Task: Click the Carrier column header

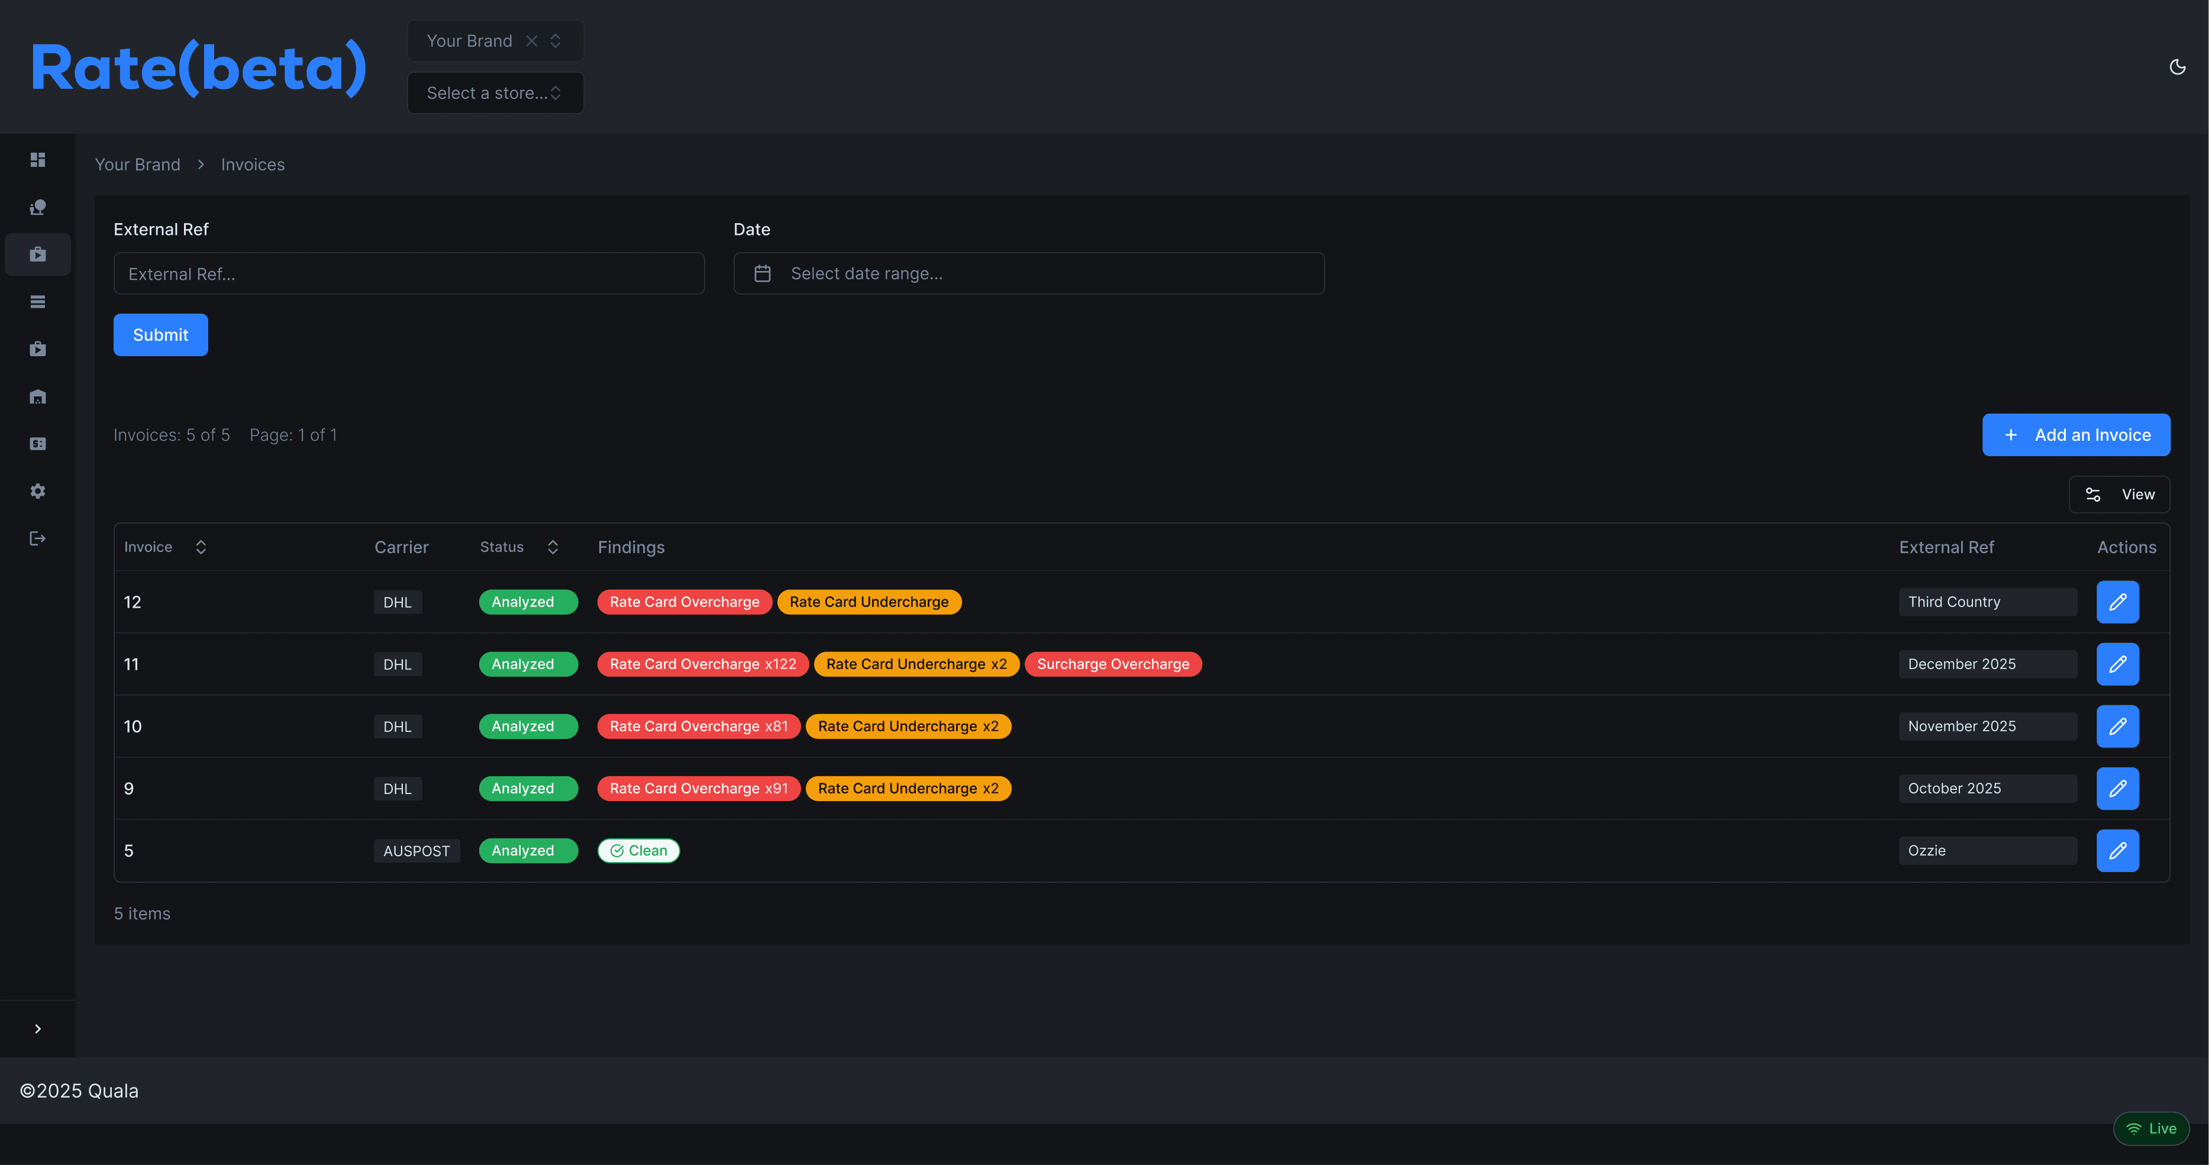Action: click(x=401, y=547)
